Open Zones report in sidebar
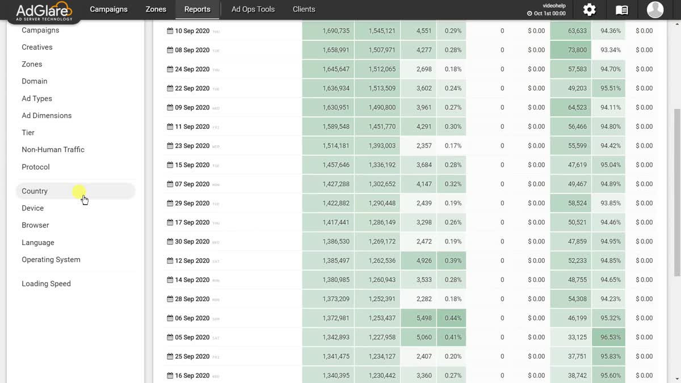This screenshot has height=383, width=681. tap(32, 64)
